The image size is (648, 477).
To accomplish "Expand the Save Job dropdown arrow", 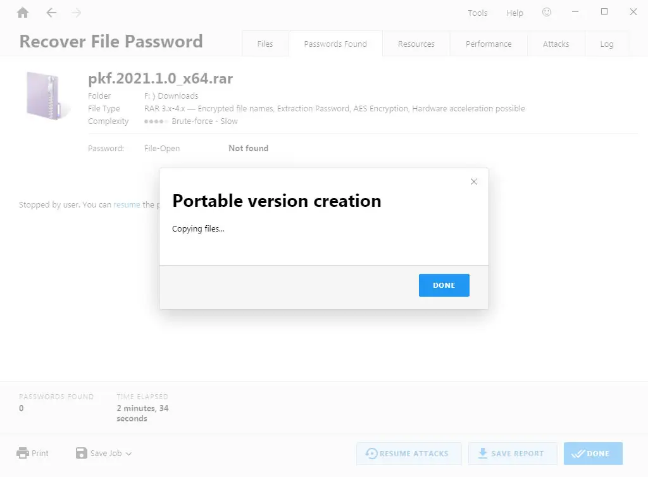I will click(129, 454).
